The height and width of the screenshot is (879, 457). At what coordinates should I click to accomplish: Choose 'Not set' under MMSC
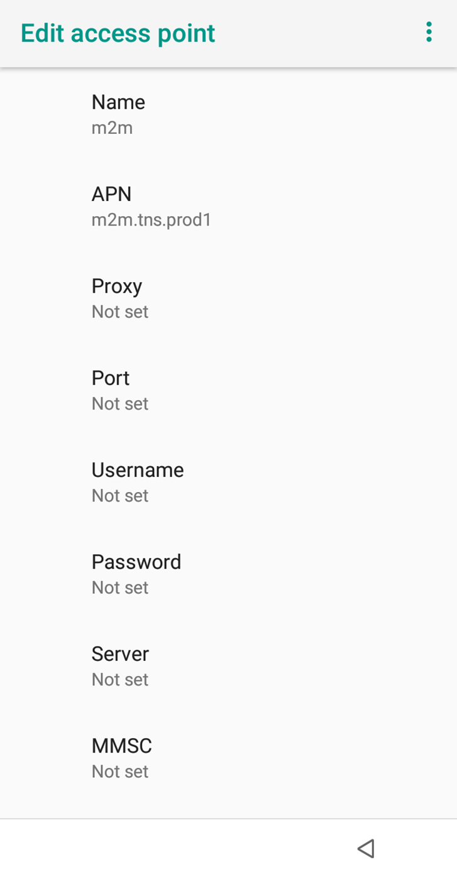point(120,771)
